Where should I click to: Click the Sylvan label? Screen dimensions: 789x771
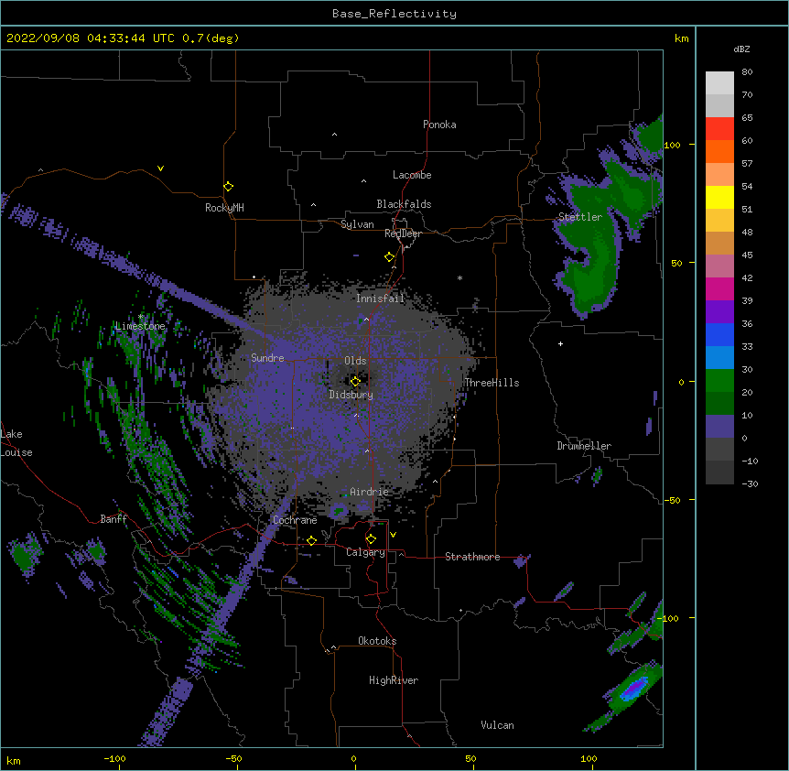357,224
